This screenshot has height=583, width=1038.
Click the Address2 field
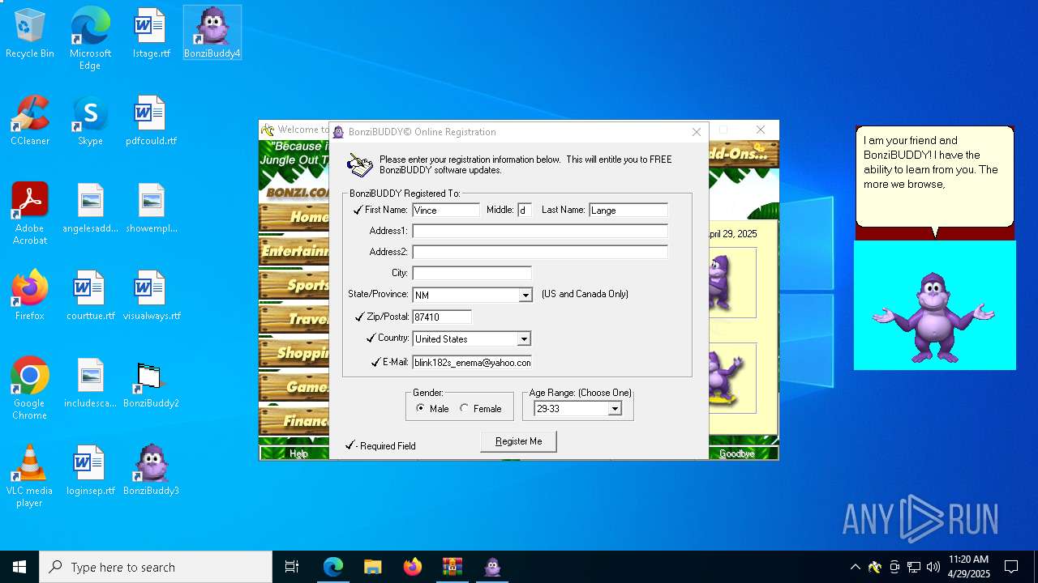[540, 252]
